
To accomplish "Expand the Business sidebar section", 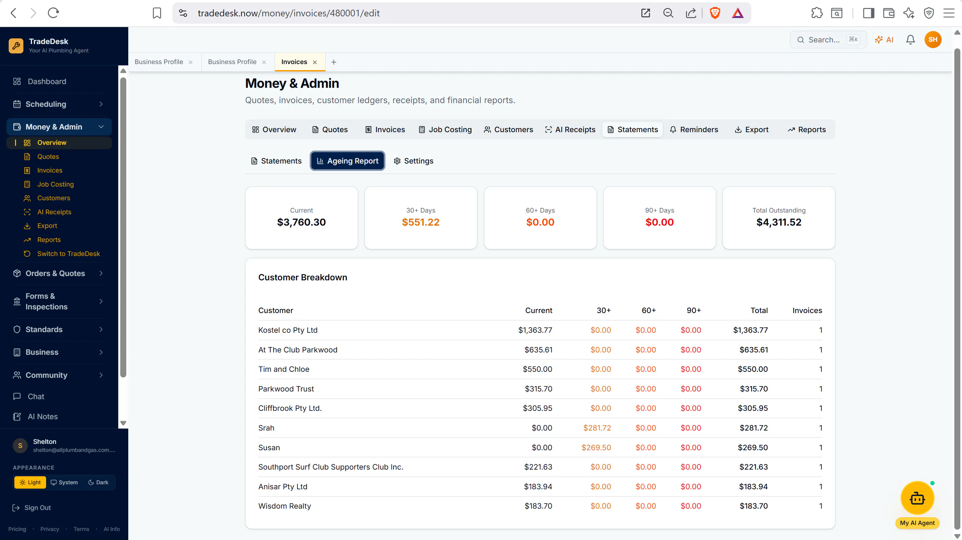I will 59,352.
